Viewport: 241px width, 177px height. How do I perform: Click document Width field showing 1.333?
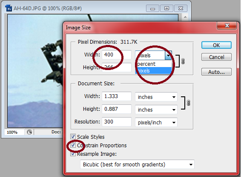pyautogui.click(x=117, y=96)
